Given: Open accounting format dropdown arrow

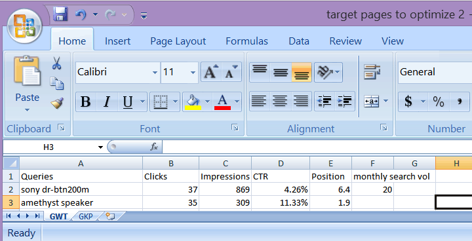Looking at the screenshot, I should point(423,102).
